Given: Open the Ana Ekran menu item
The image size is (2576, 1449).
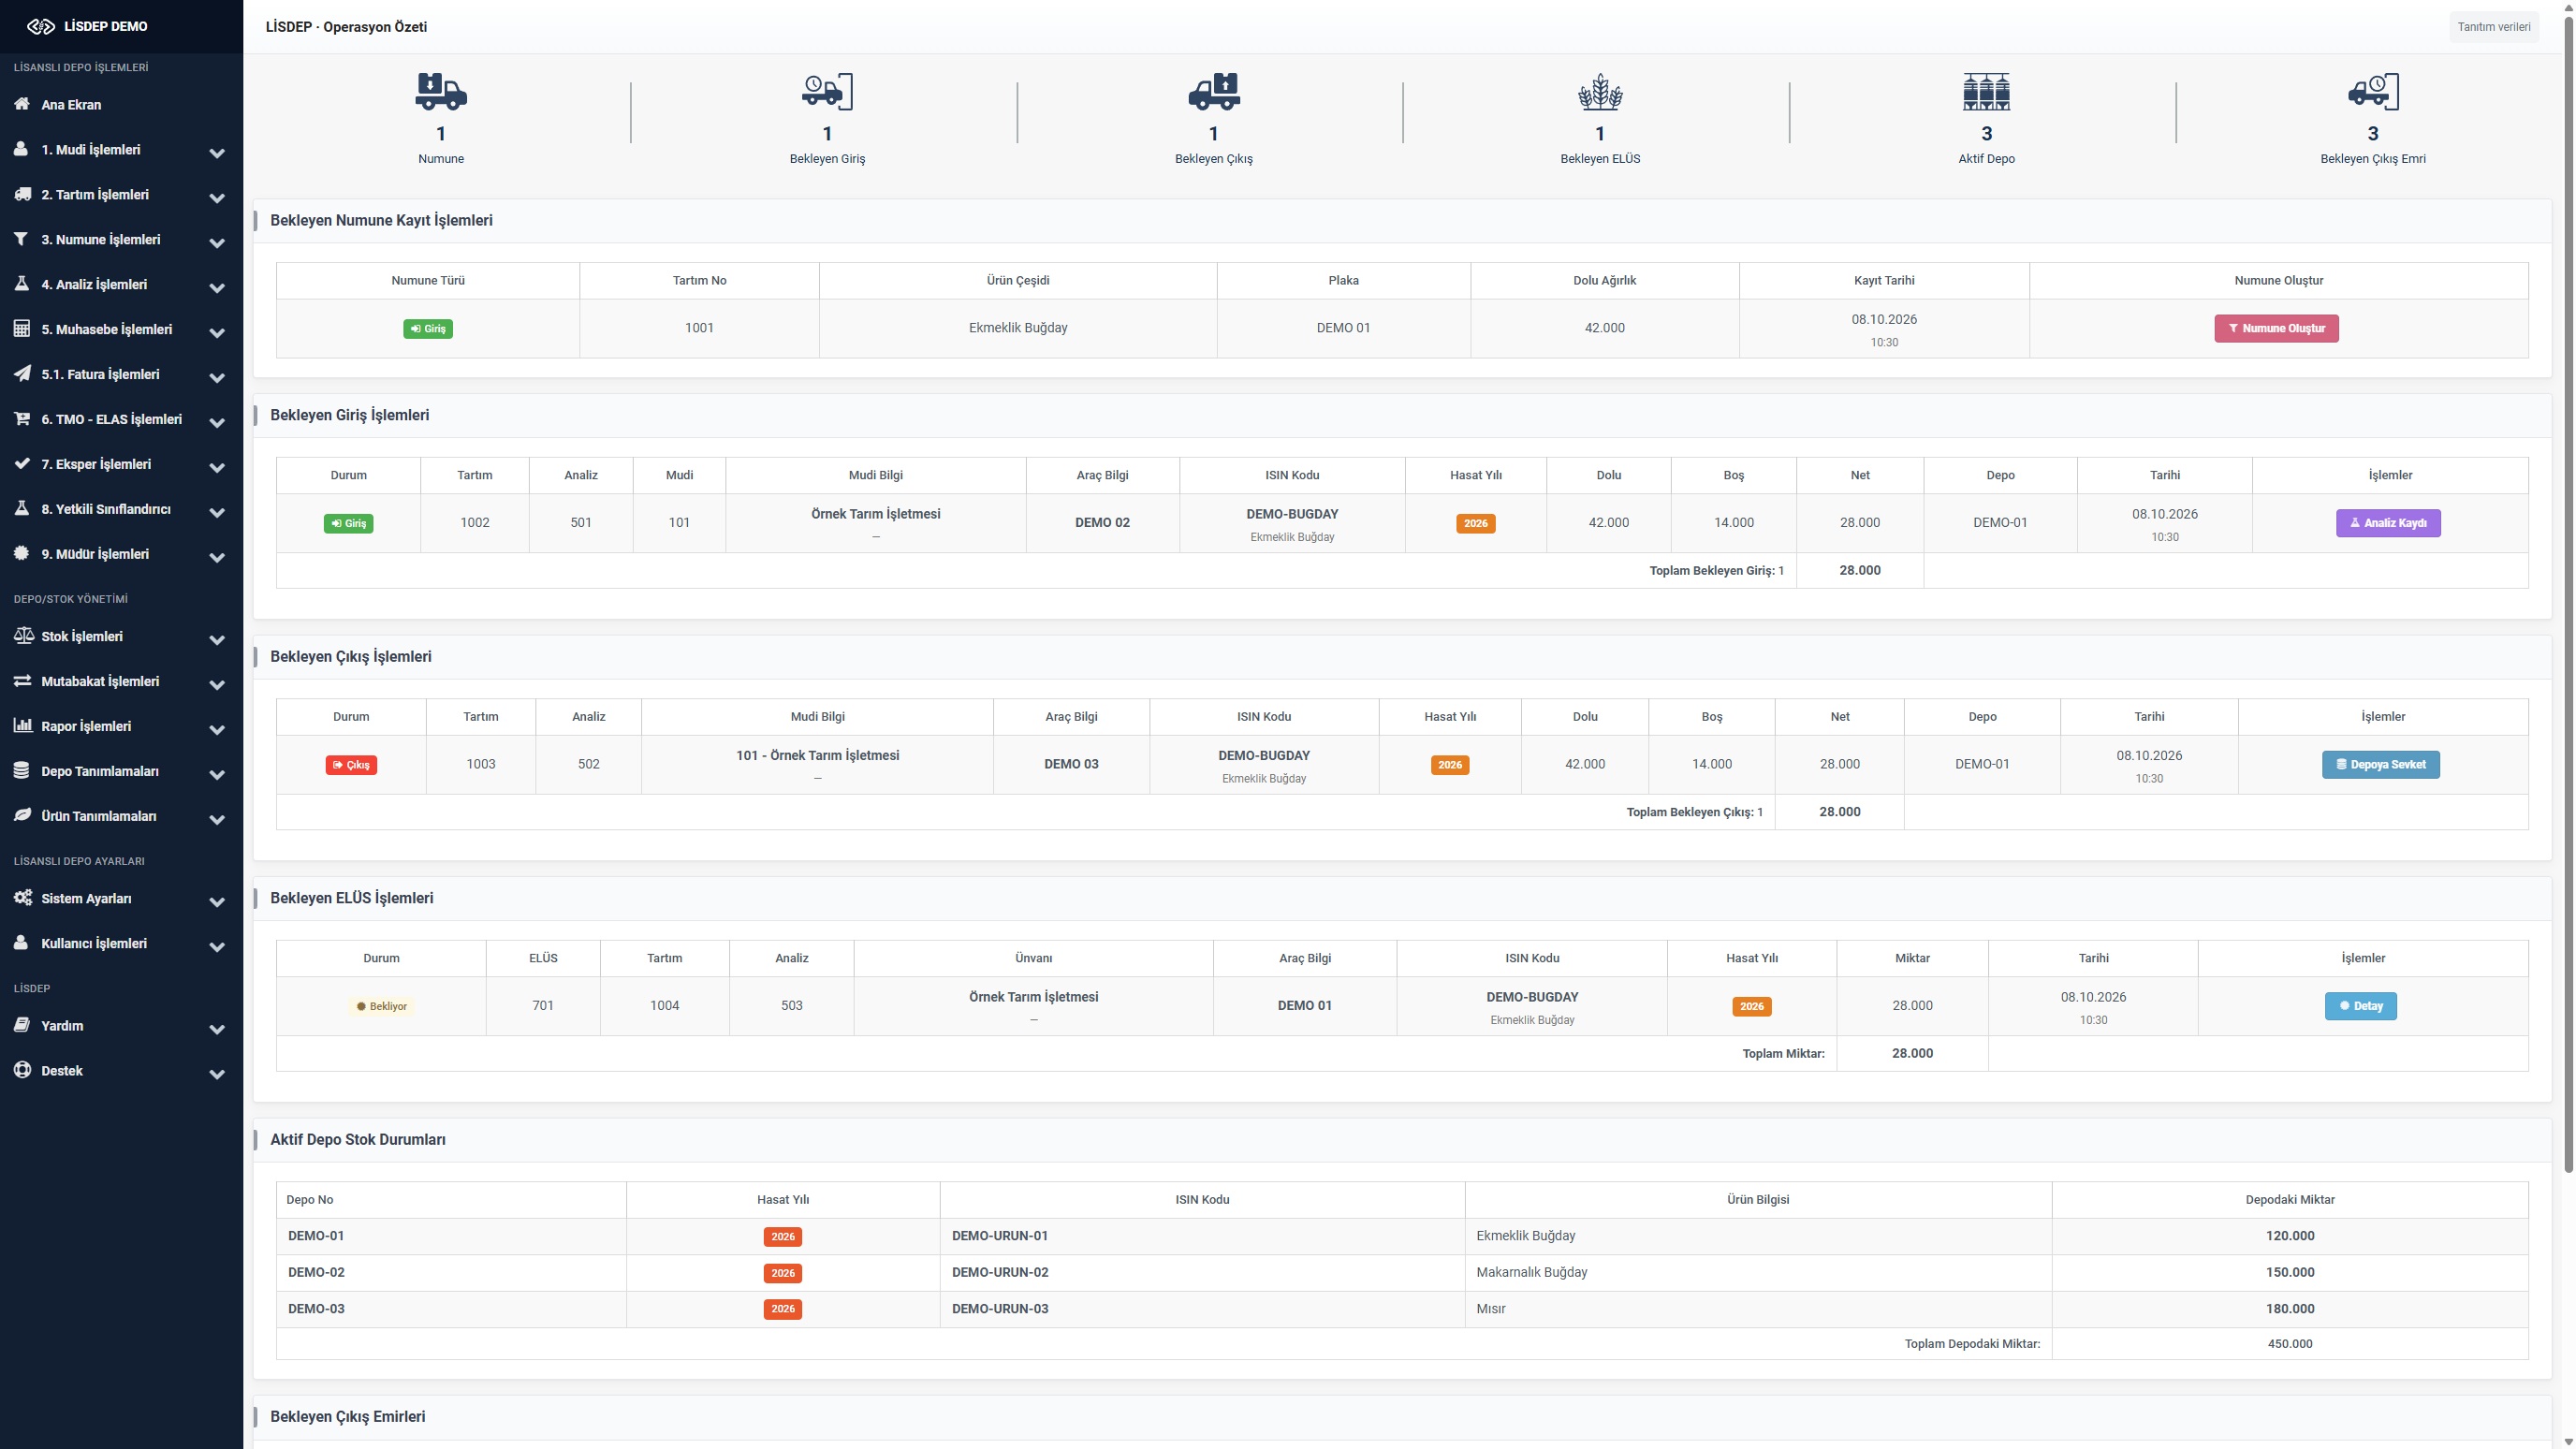Looking at the screenshot, I should pyautogui.click(x=121, y=104).
